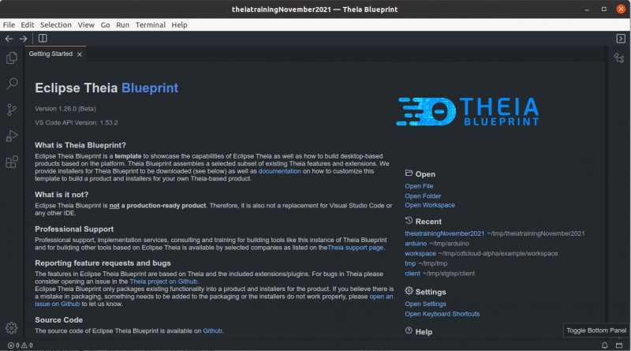Click the What is it not? heading

(62, 195)
